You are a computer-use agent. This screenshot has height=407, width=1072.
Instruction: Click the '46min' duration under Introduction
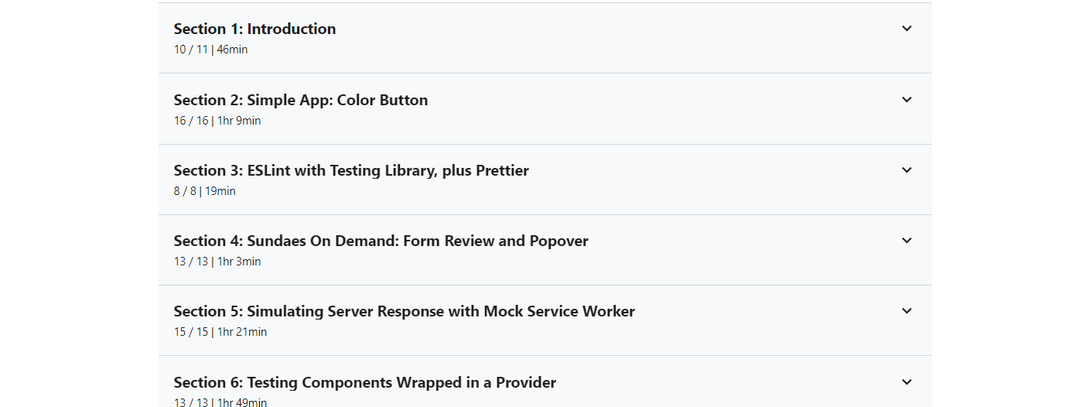tap(232, 50)
